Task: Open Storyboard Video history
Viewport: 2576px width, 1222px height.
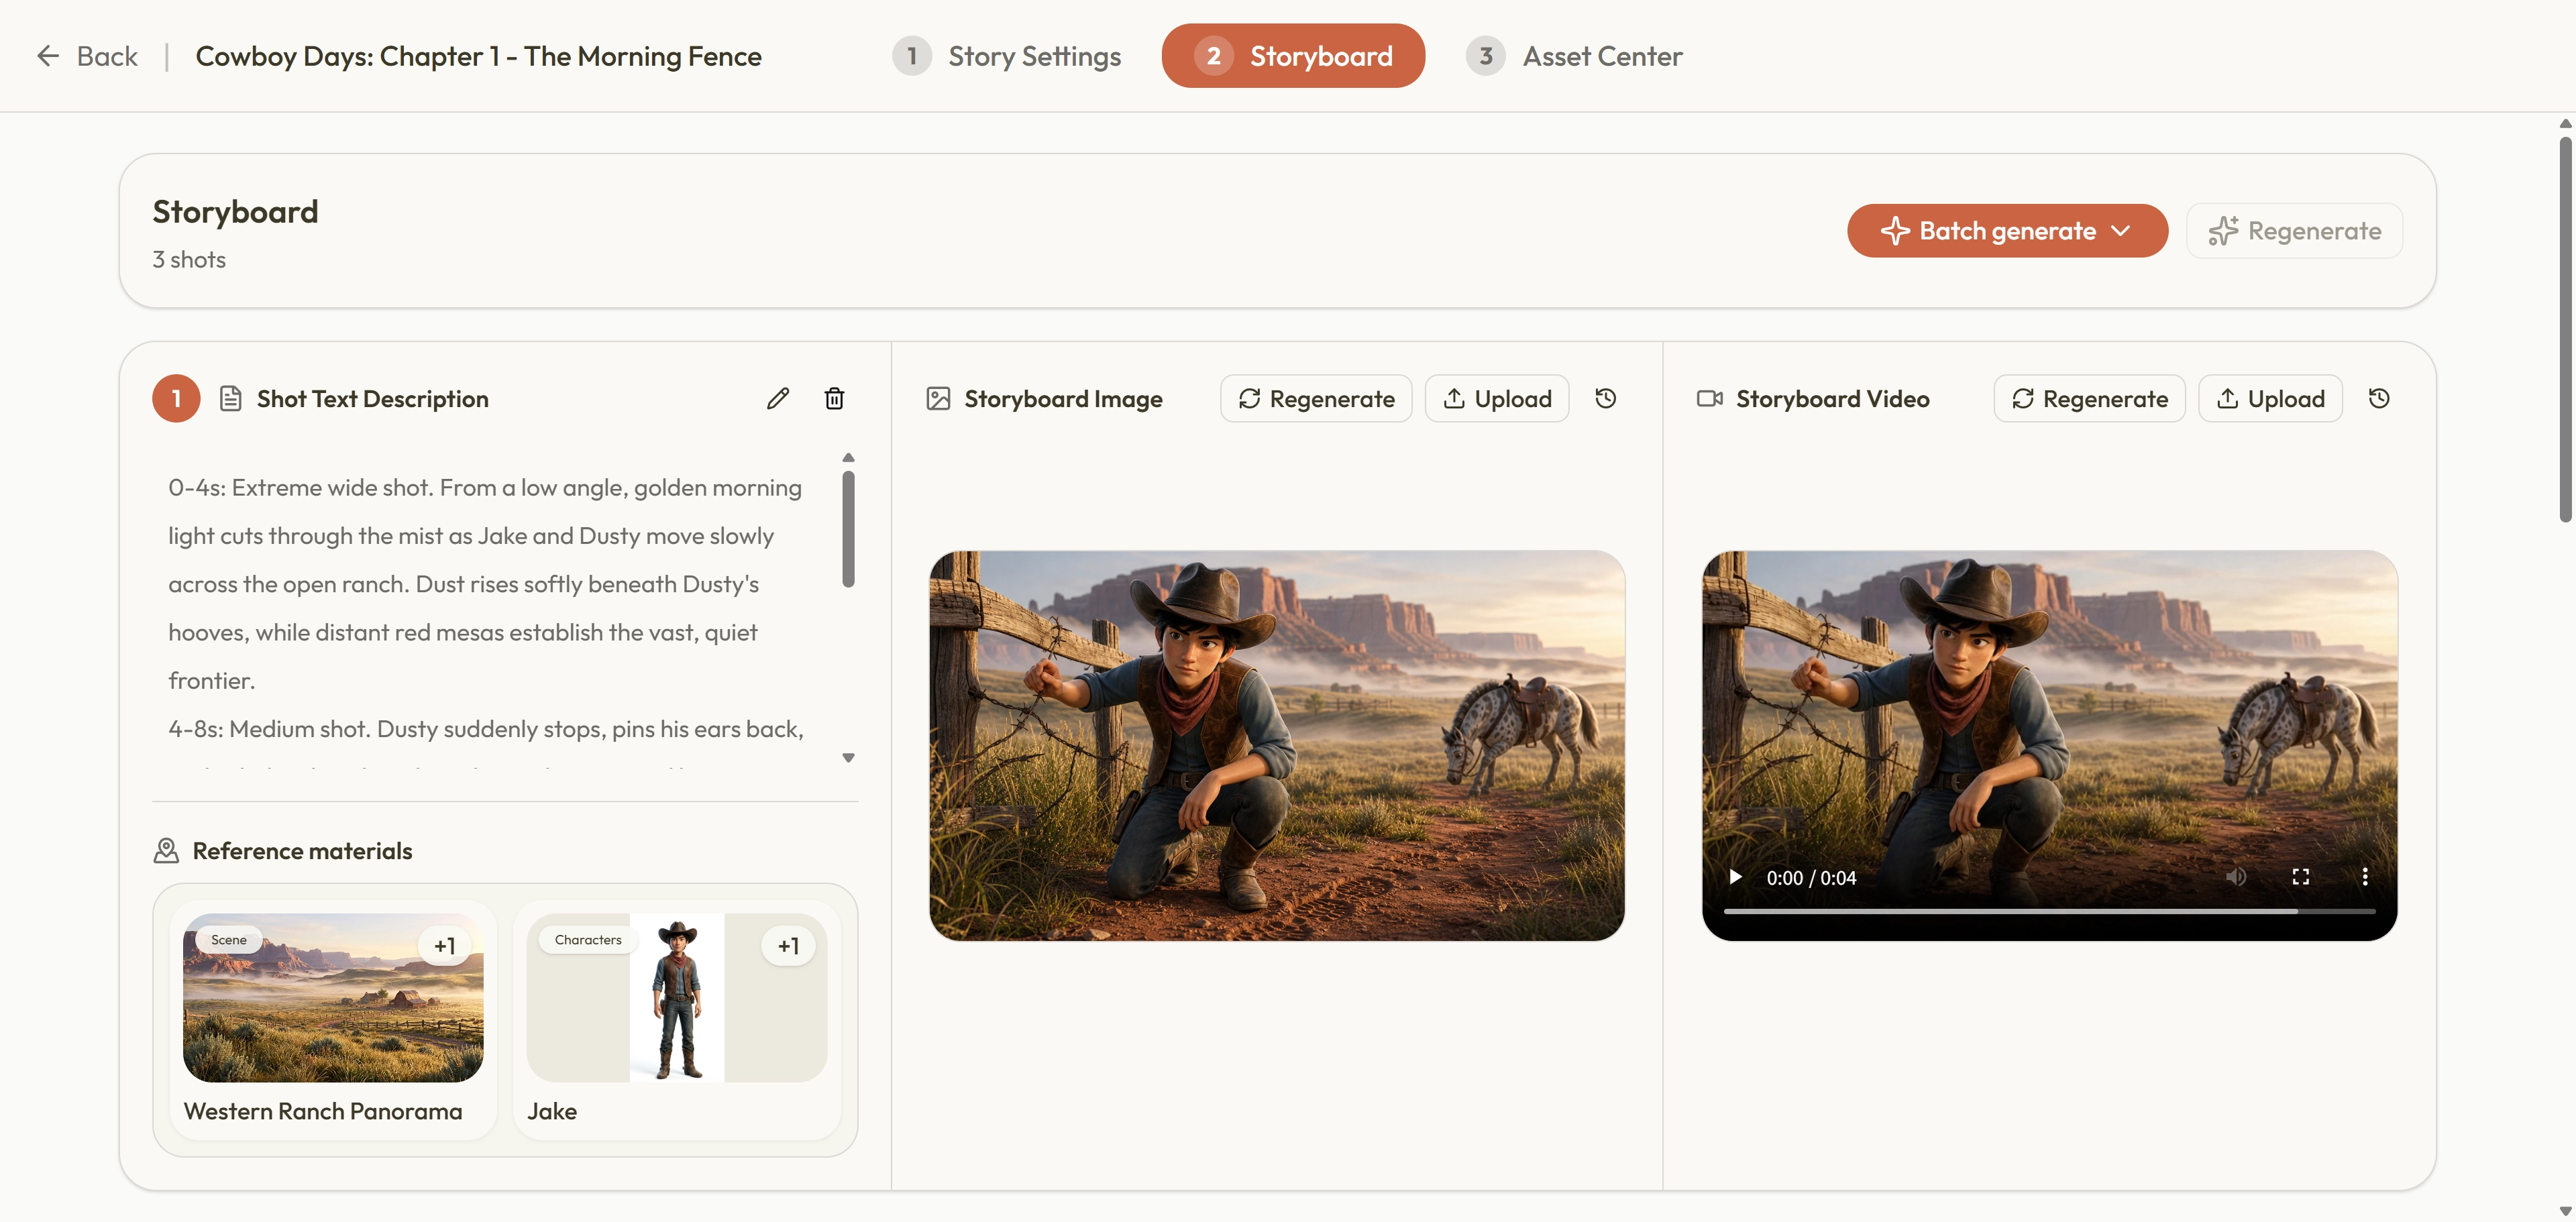Action: pyautogui.click(x=2379, y=399)
